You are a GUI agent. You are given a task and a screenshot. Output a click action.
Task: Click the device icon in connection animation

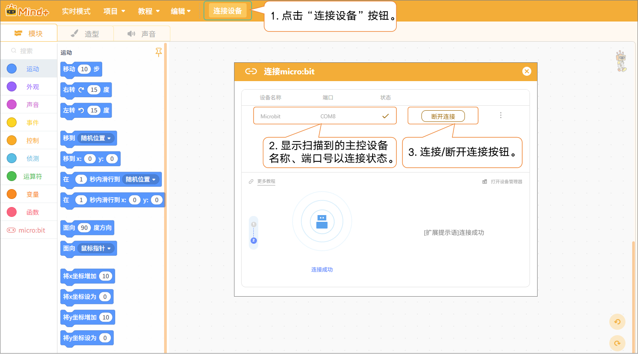pyautogui.click(x=322, y=221)
